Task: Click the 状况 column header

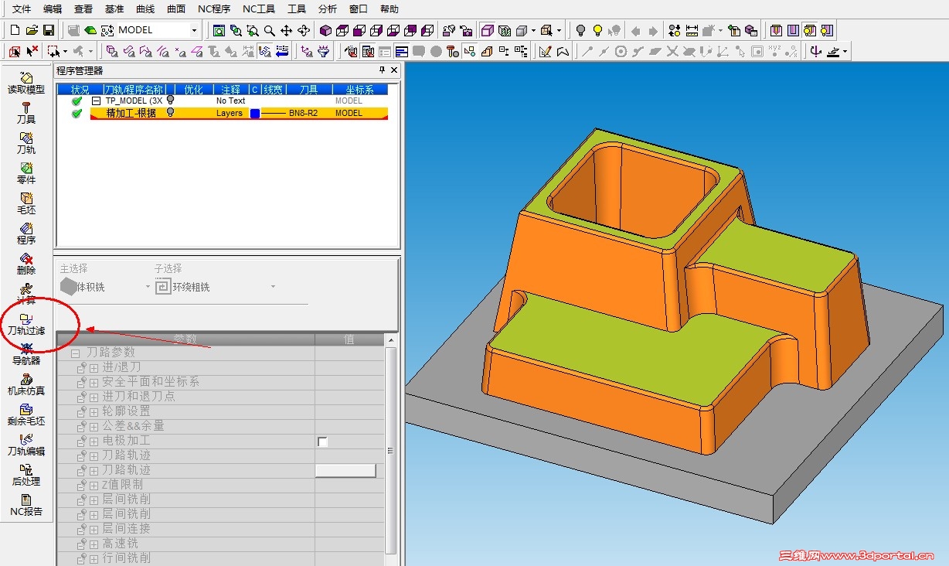Action: [80, 90]
